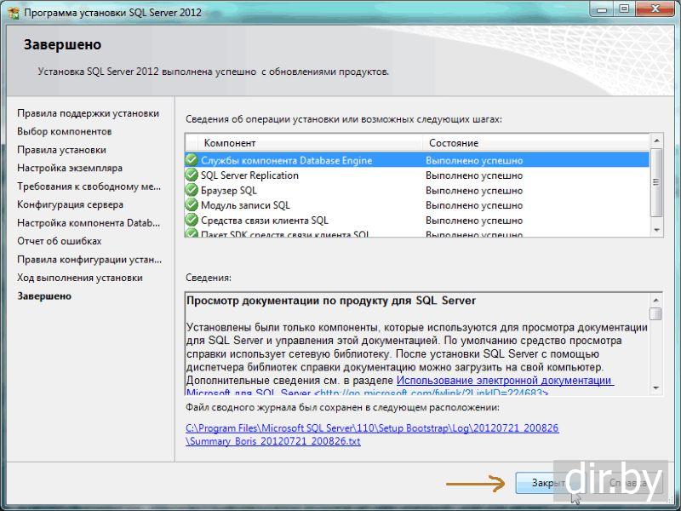The width and height of the screenshot is (681, 511).
Task: Click green check icon beside SQL Server Replication
Action: [192, 175]
